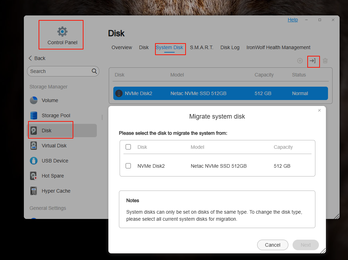The height and width of the screenshot is (260, 348).
Task: Open the S.M.A.R.T. tab
Action: point(201,47)
